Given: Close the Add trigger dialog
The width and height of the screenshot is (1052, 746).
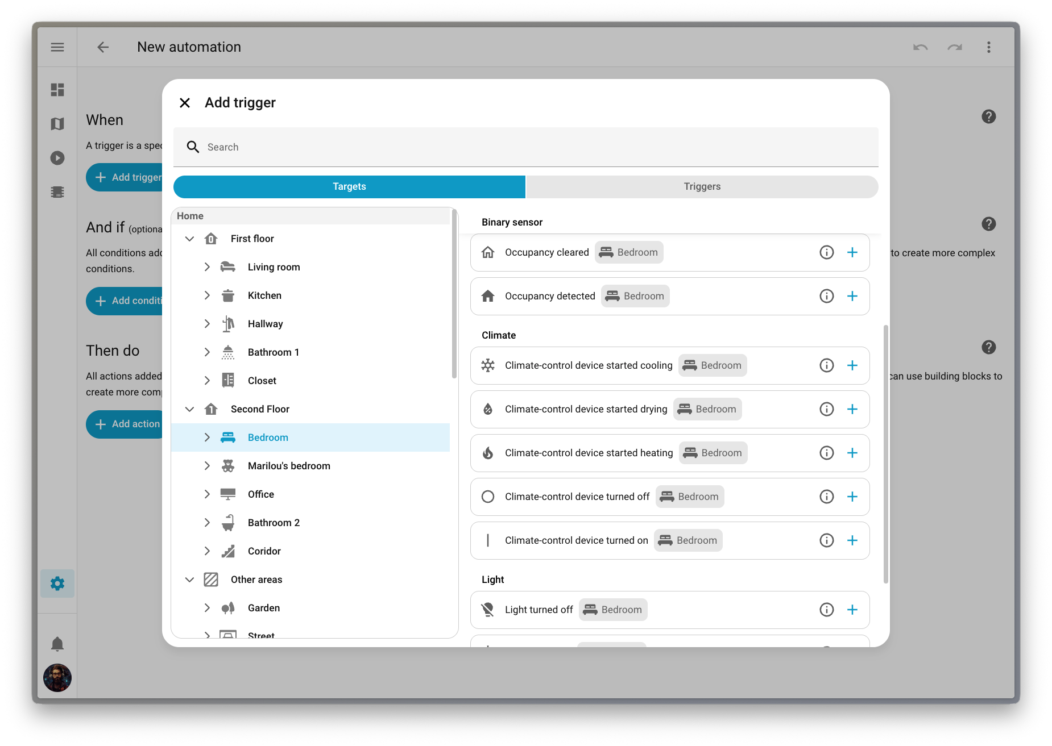Looking at the screenshot, I should click(185, 103).
